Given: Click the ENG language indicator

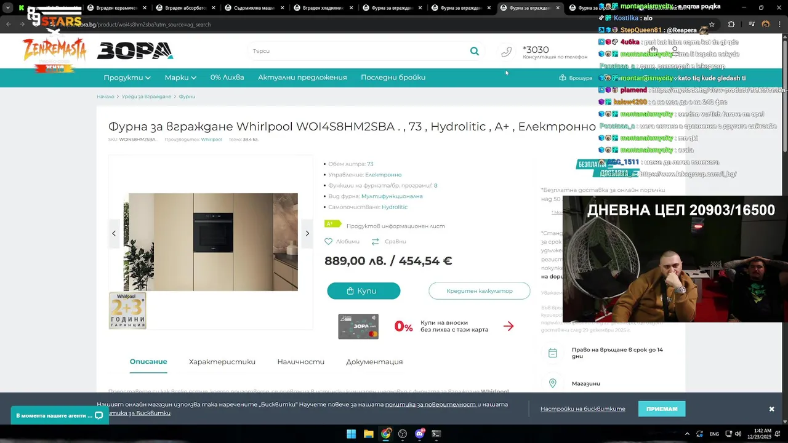Looking at the screenshot, I should pos(714,434).
